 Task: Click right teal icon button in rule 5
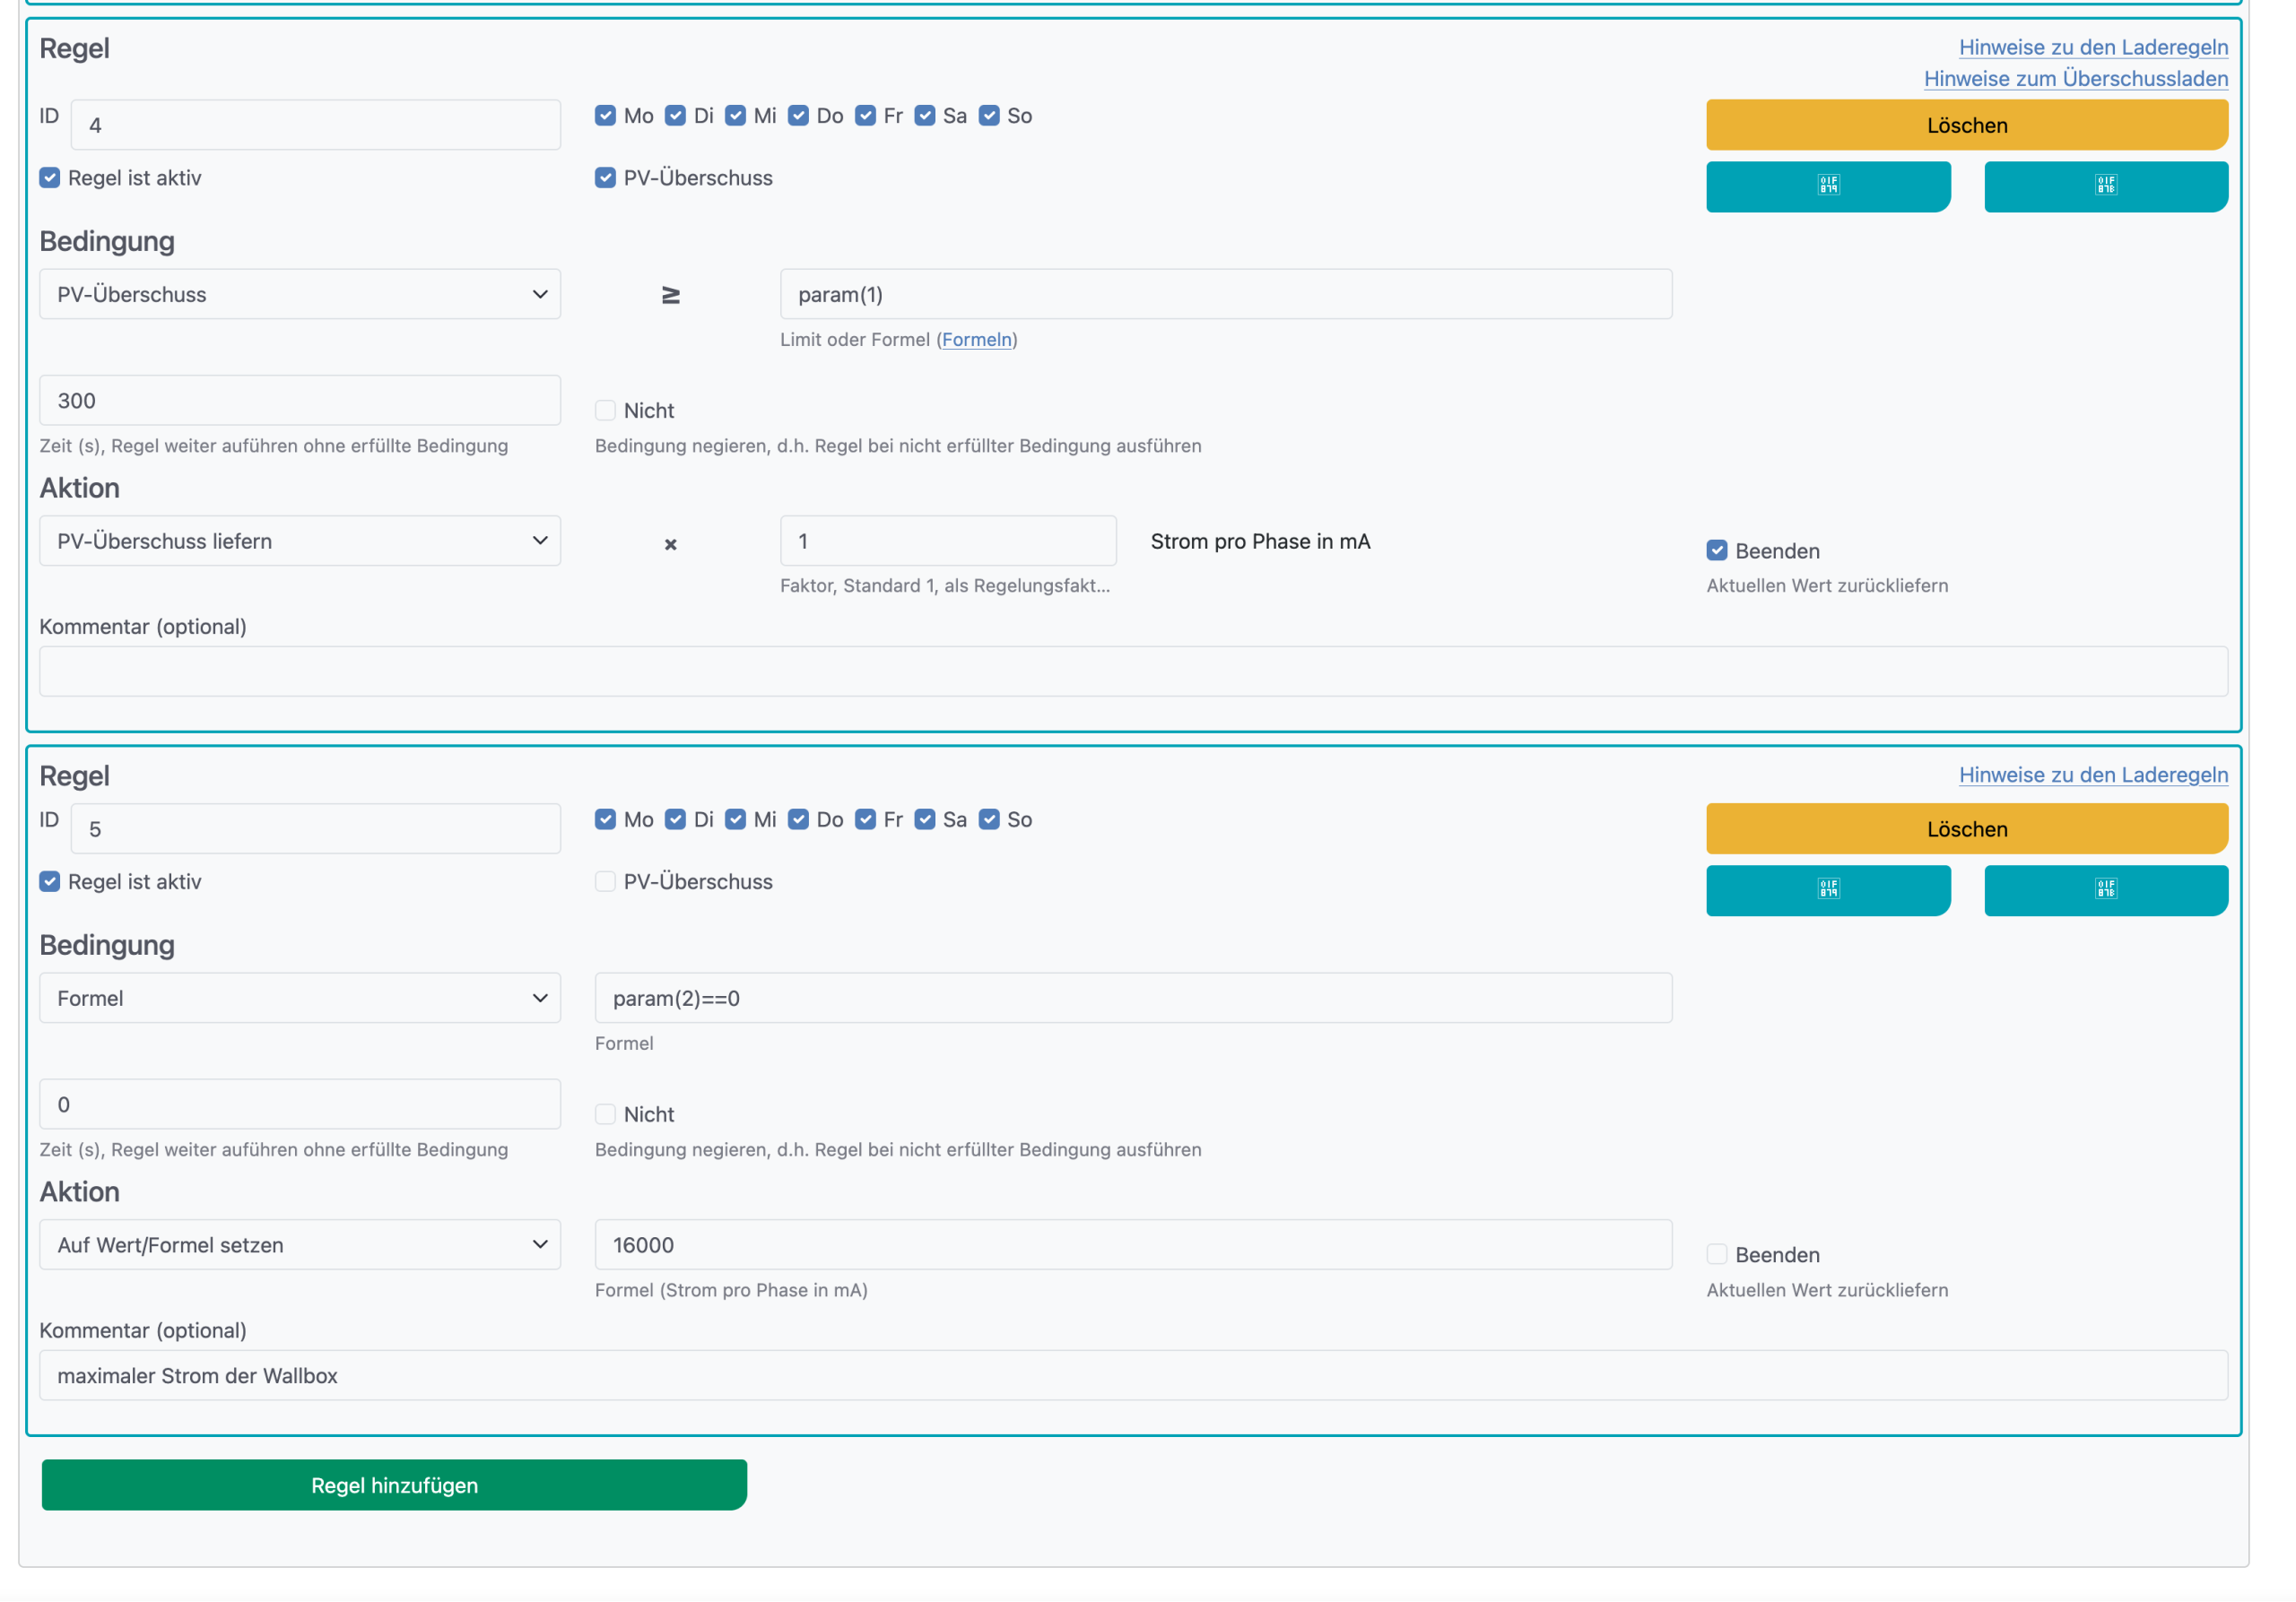tap(2105, 889)
